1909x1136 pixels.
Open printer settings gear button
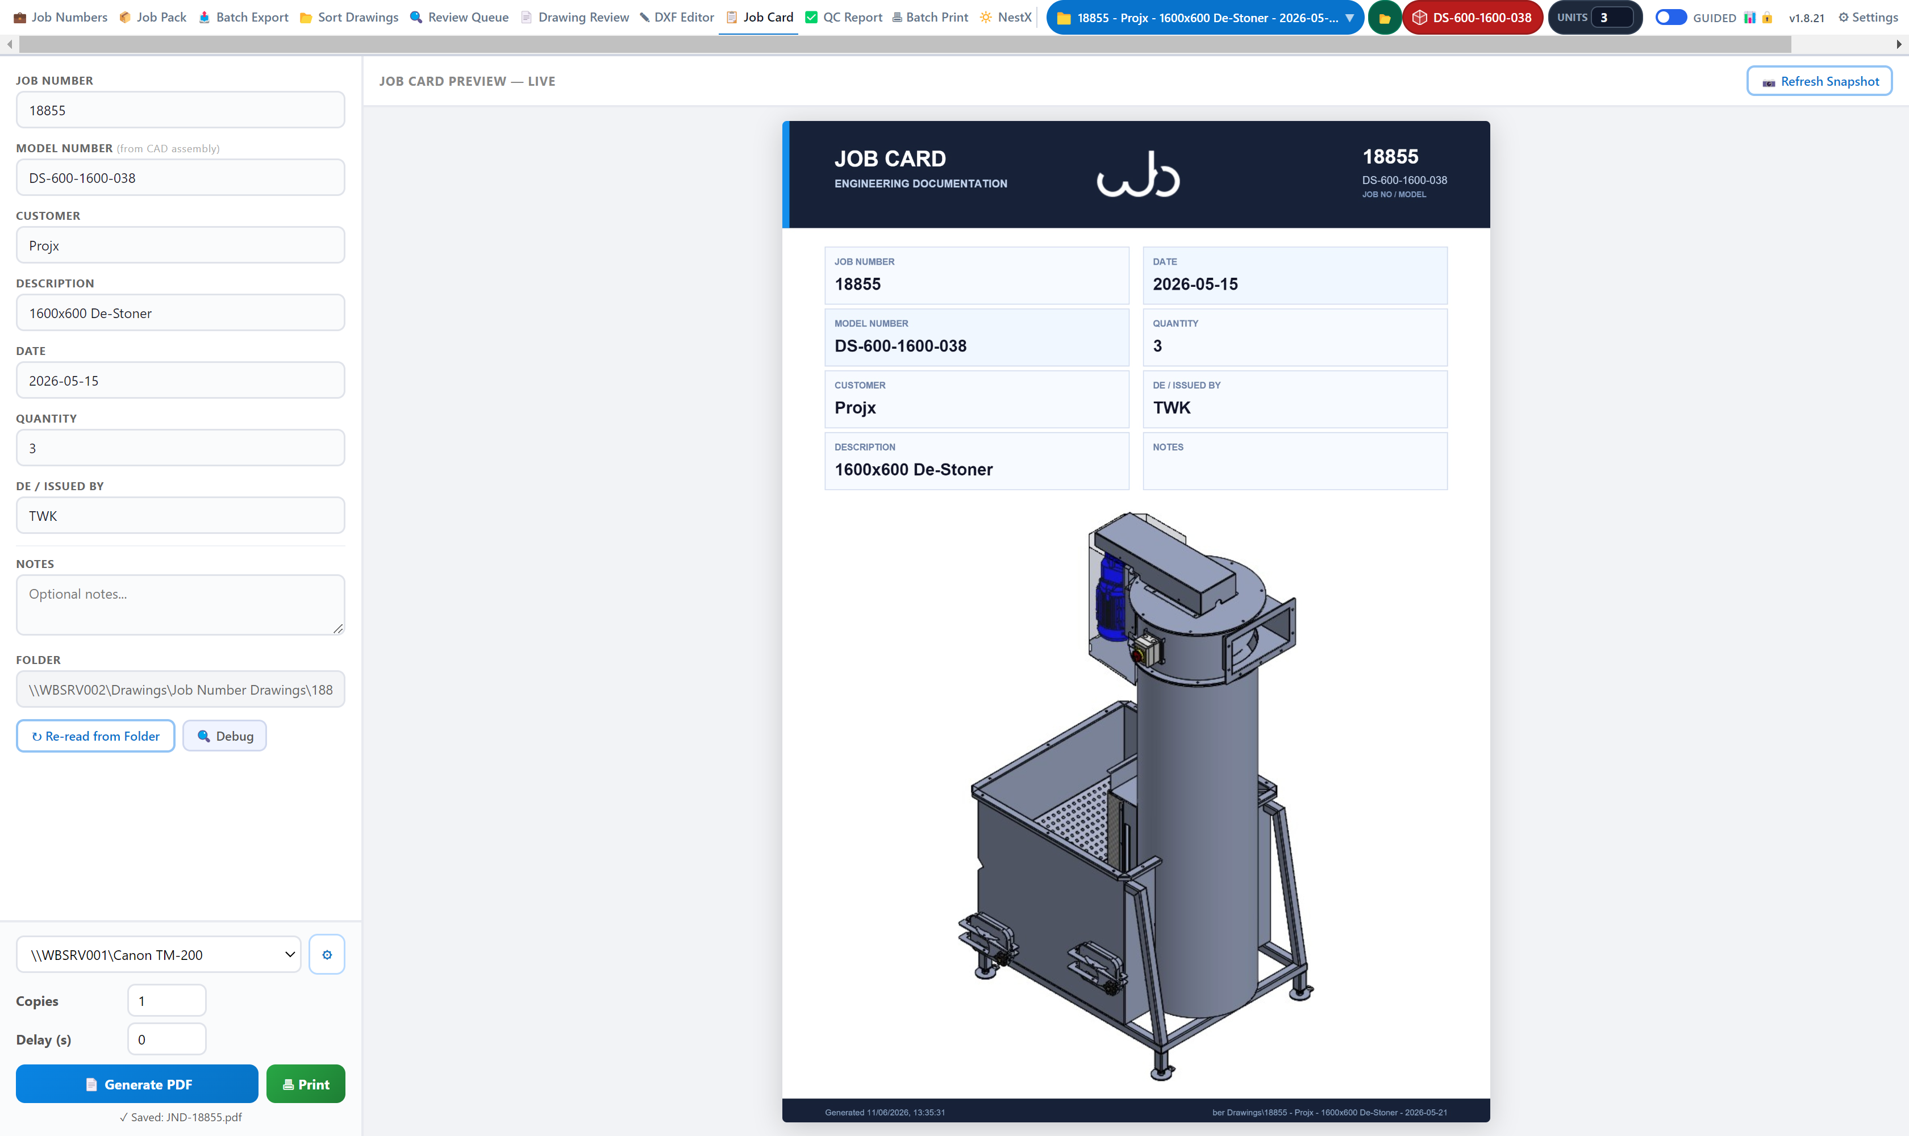327,955
